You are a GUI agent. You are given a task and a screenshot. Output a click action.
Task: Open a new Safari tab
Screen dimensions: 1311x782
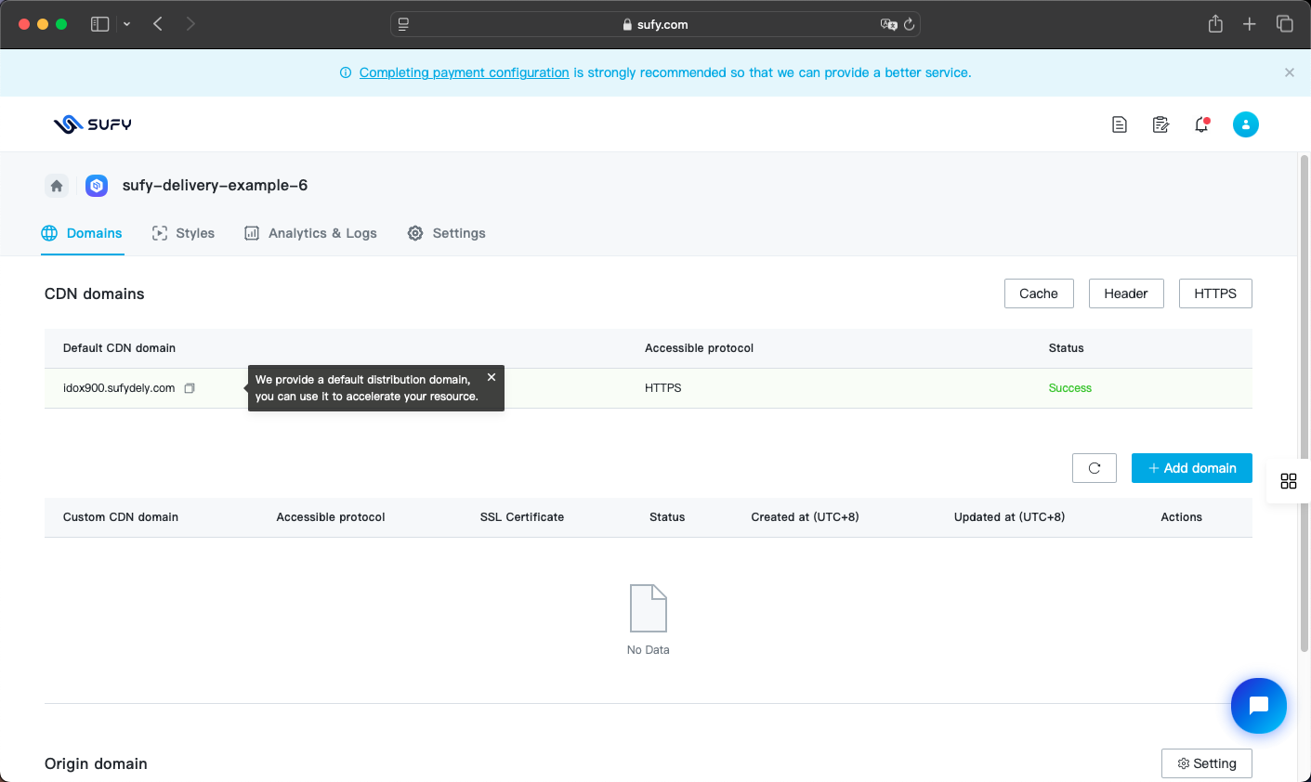point(1250,24)
